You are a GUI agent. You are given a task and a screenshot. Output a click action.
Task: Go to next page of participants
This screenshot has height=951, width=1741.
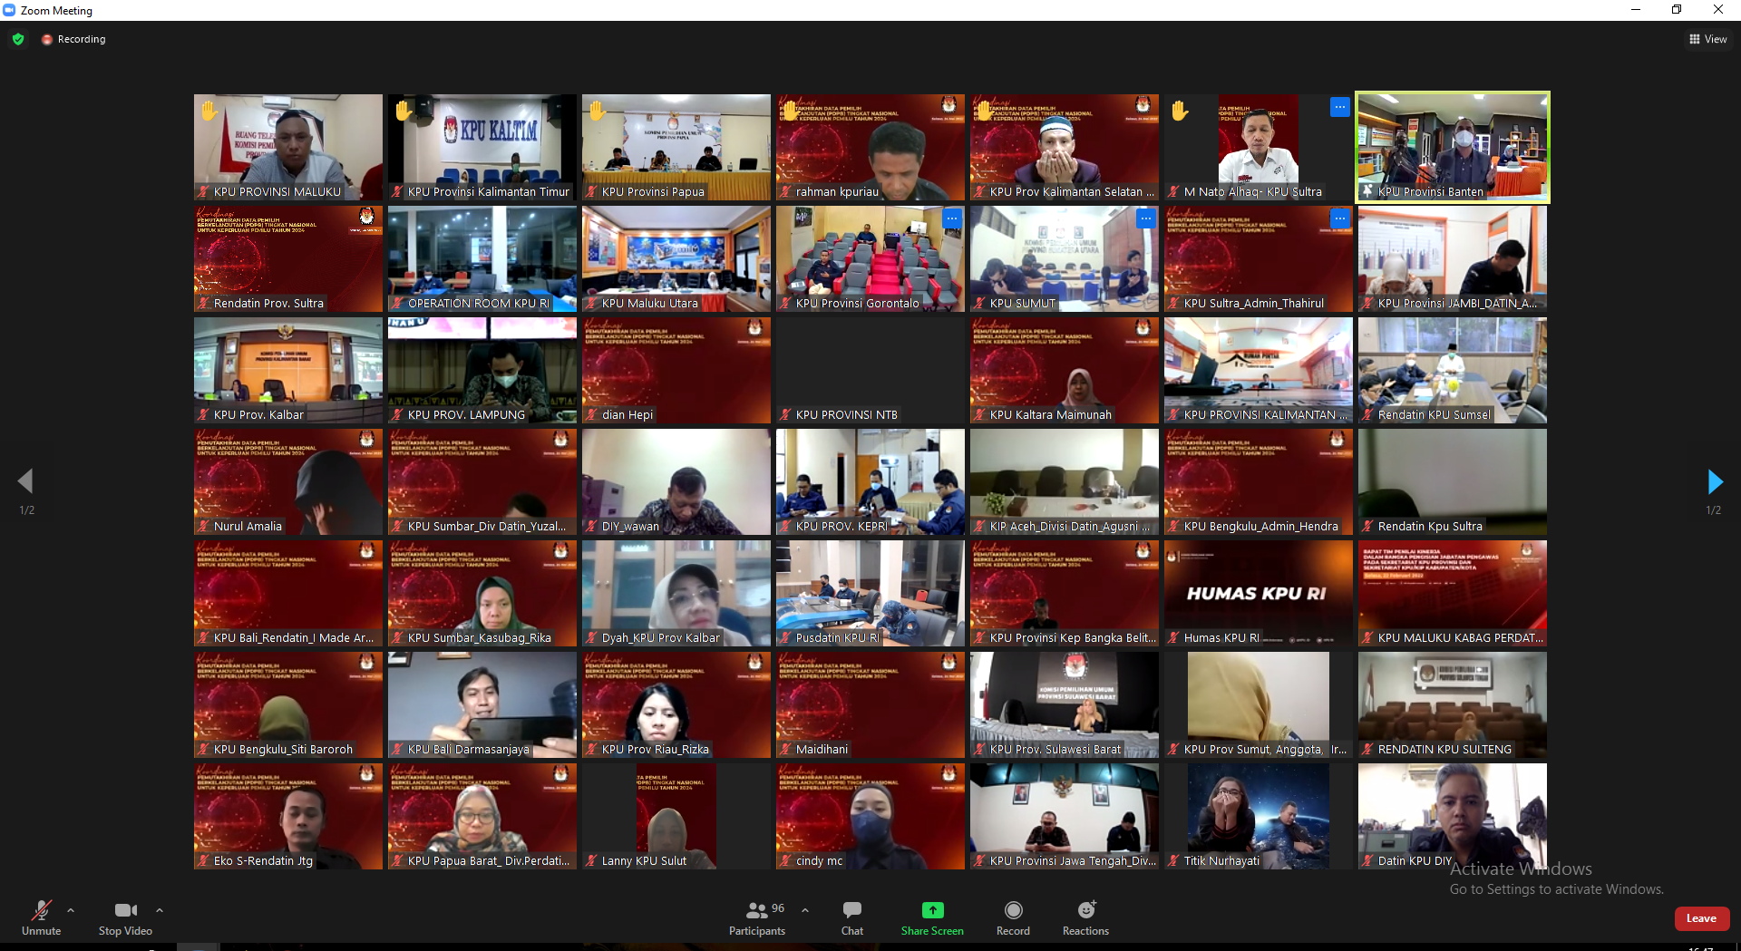1714,481
